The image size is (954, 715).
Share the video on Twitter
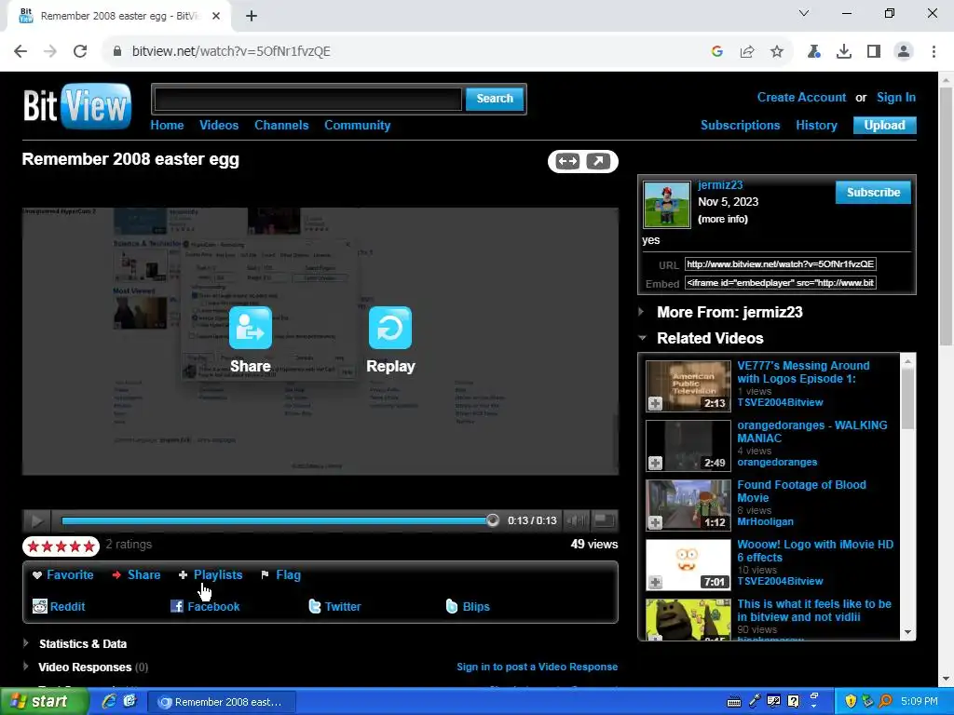pos(334,606)
